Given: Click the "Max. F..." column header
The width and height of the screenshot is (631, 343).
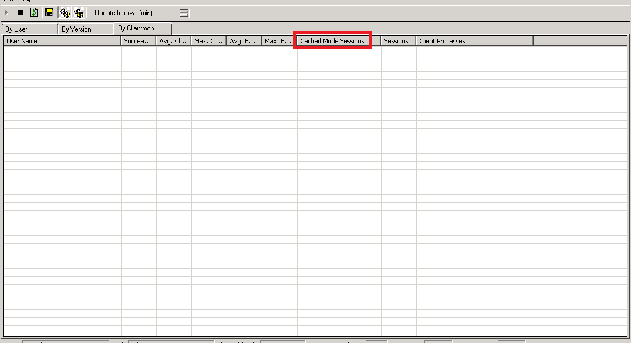Looking at the screenshot, I should tap(279, 41).
